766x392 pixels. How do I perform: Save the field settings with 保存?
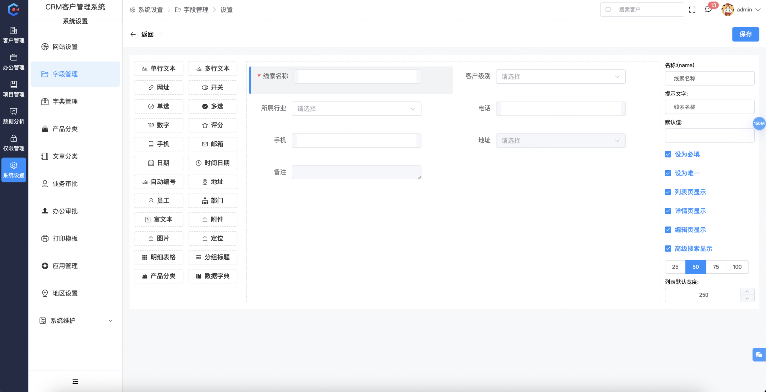tap(745, 34)
